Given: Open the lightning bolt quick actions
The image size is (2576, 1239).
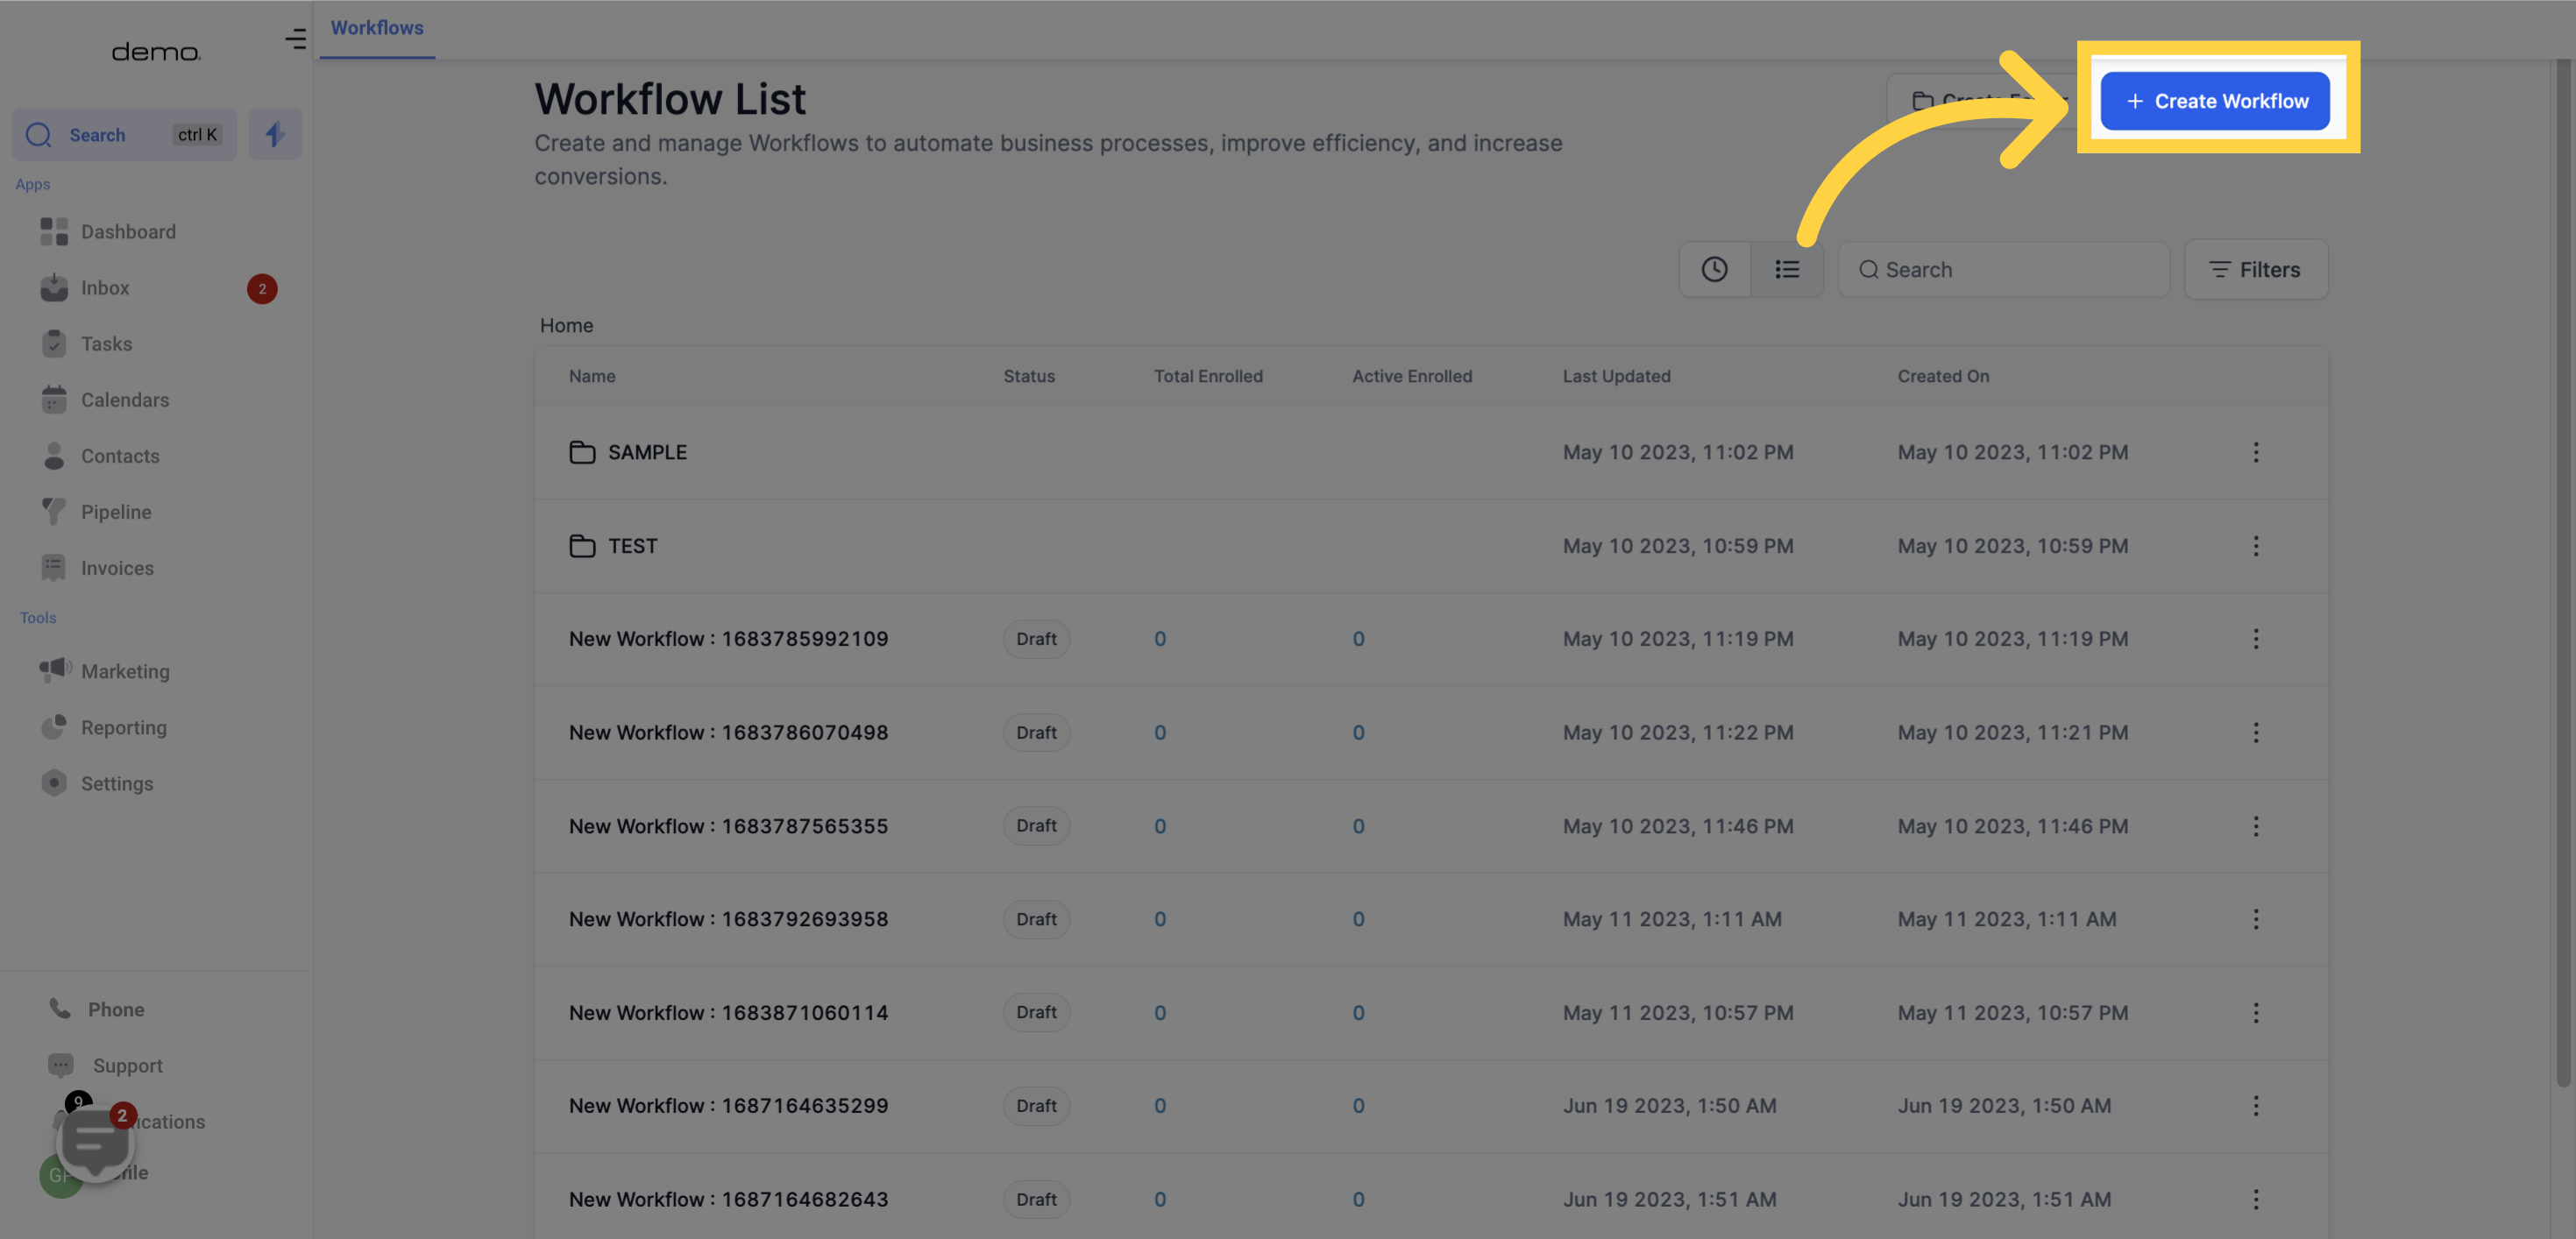Looking at the screenshot, I should (275, 134).
